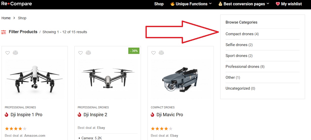The width and height of the screenshot is (311, 140).
Task: Open Compact drones category
Action: click(x=239, y=34)
